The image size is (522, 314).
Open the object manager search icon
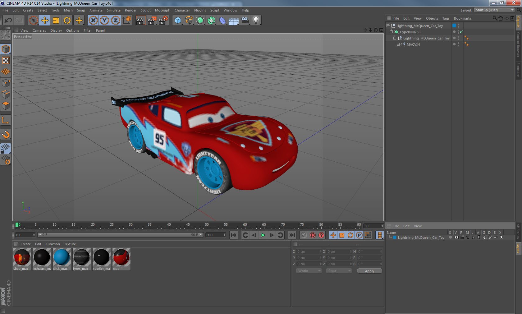pos(495,18)
